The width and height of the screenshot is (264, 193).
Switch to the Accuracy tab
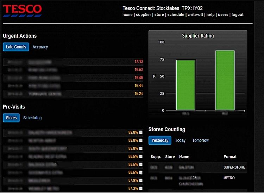click(x=40, y=47)
